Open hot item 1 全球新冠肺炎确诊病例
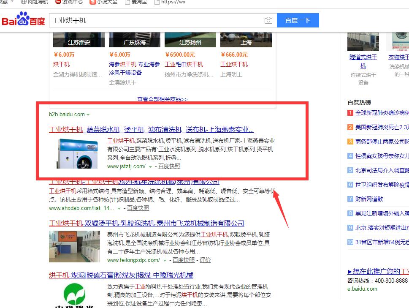The image size is (409, 308). point(382,113)
